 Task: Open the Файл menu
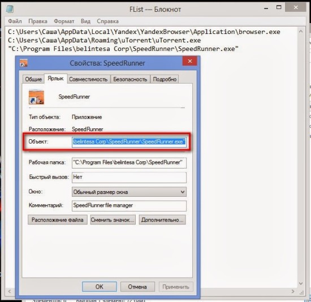coord(15,21)
